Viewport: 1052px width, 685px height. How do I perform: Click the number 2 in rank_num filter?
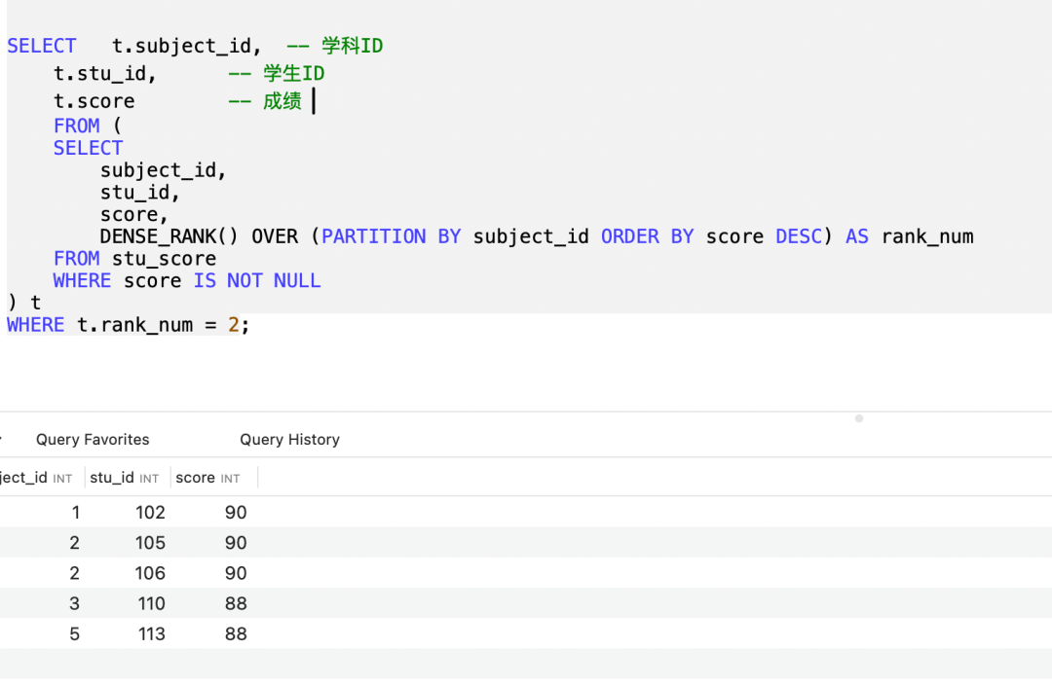click(x=234, y=325)
